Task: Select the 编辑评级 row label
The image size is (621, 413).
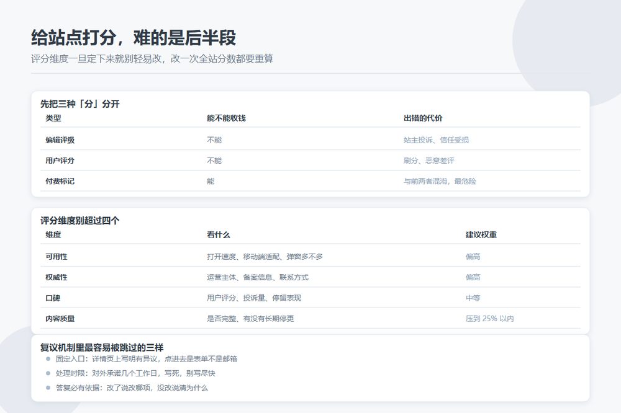Action: [x=60, y=140]
